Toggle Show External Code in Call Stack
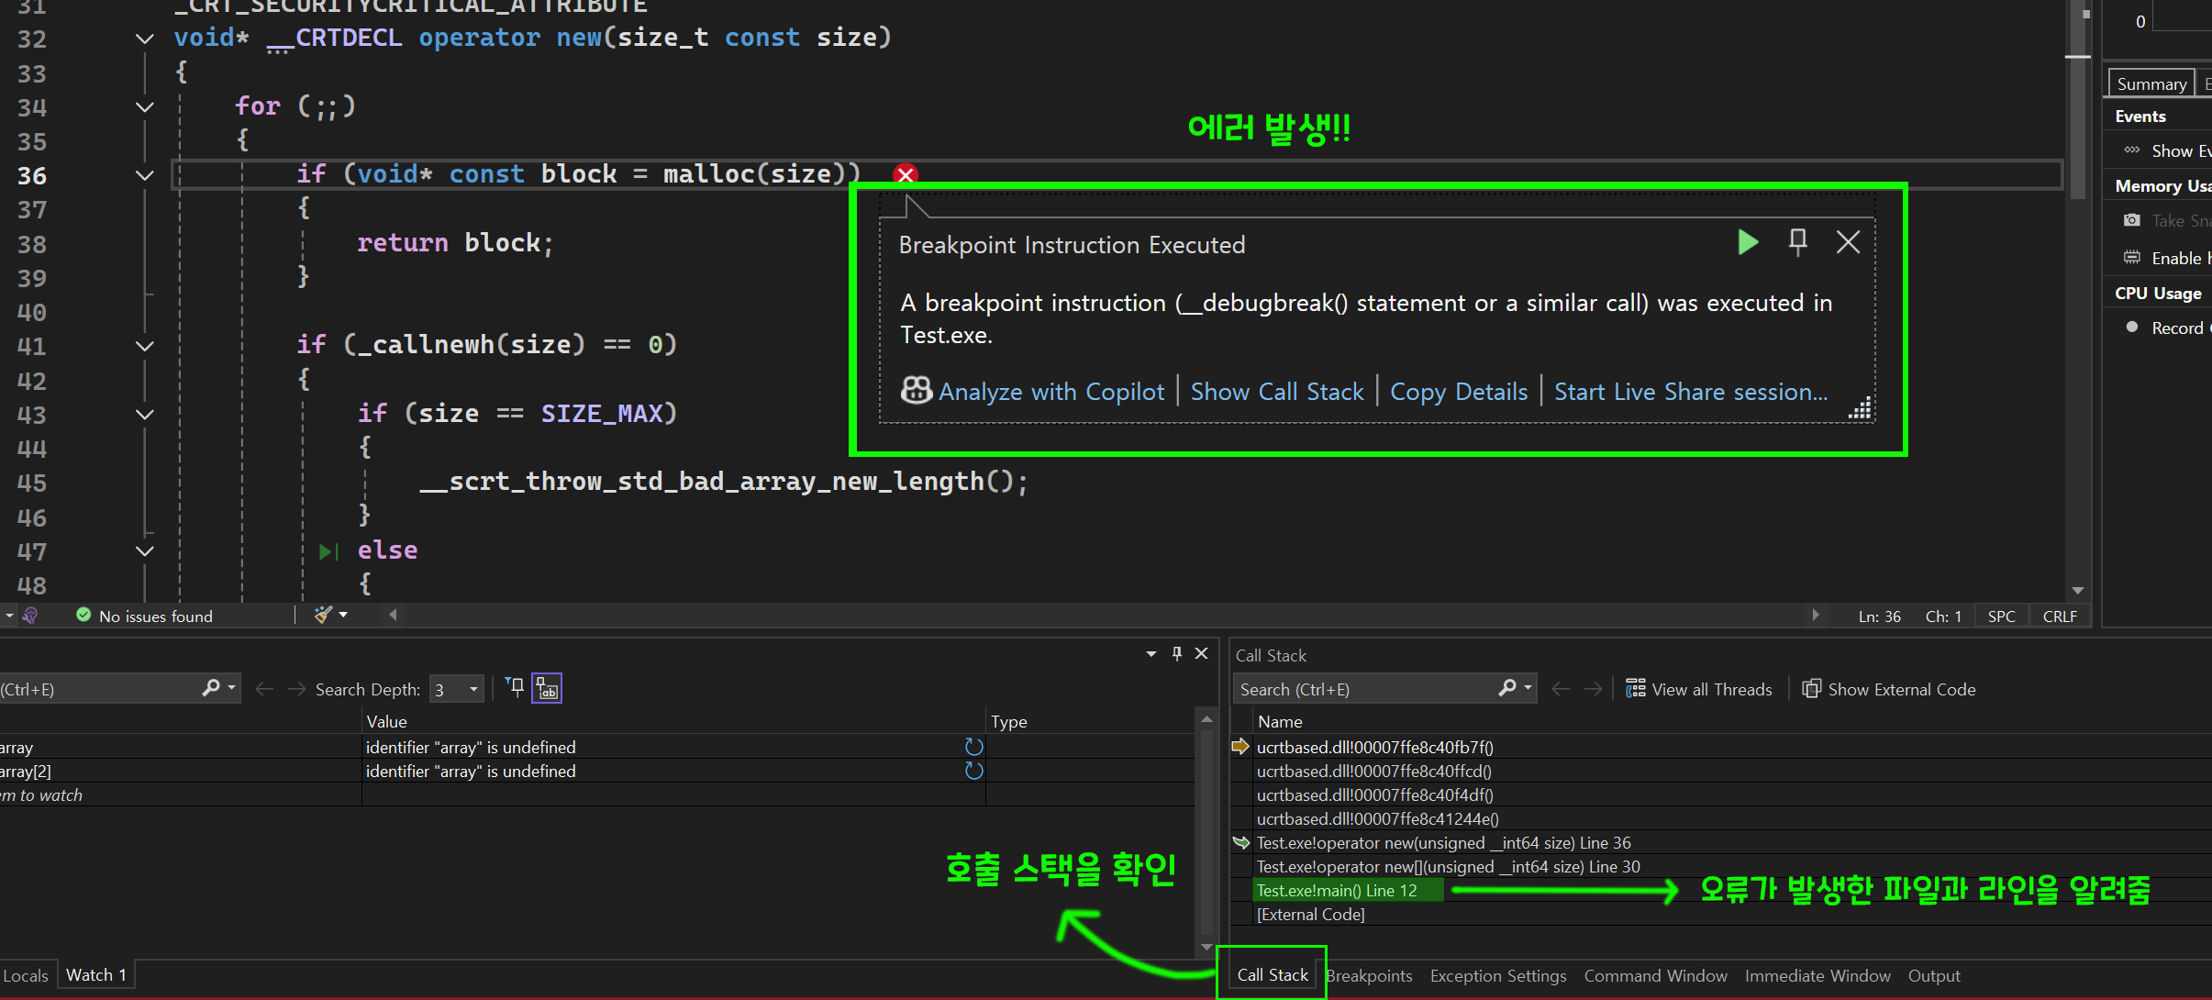 [x=1889, y=689]
